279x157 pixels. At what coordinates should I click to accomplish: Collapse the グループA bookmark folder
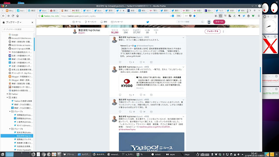10,111
